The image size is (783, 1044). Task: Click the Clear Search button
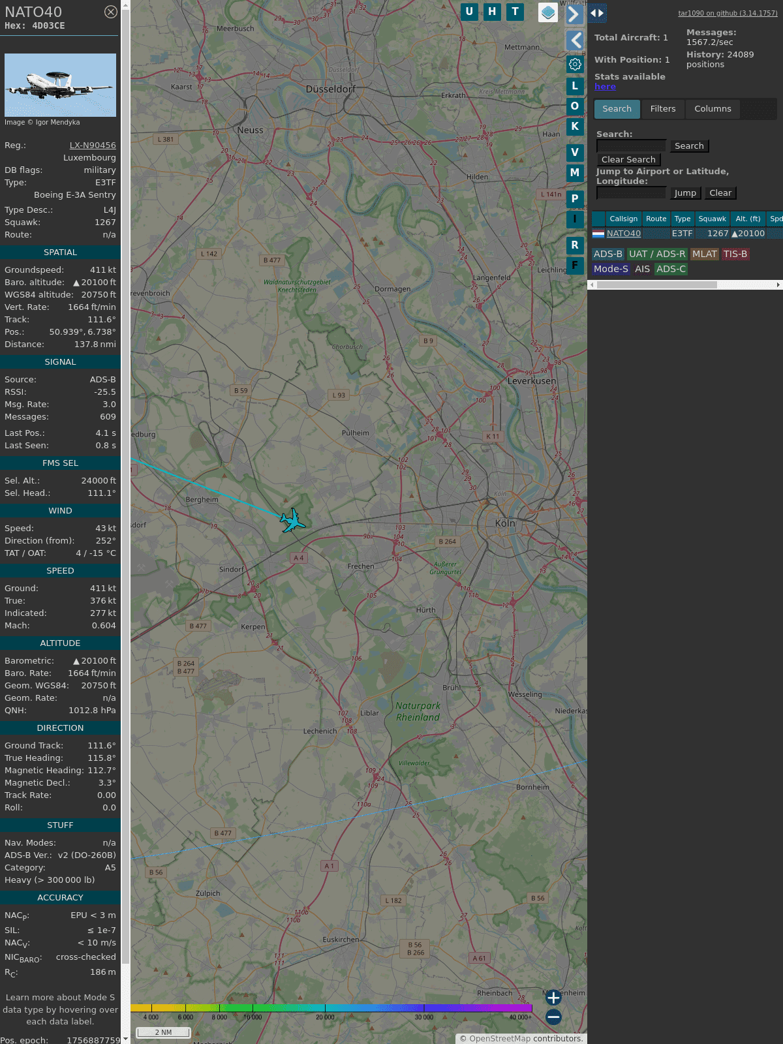[x=628, y=160]
